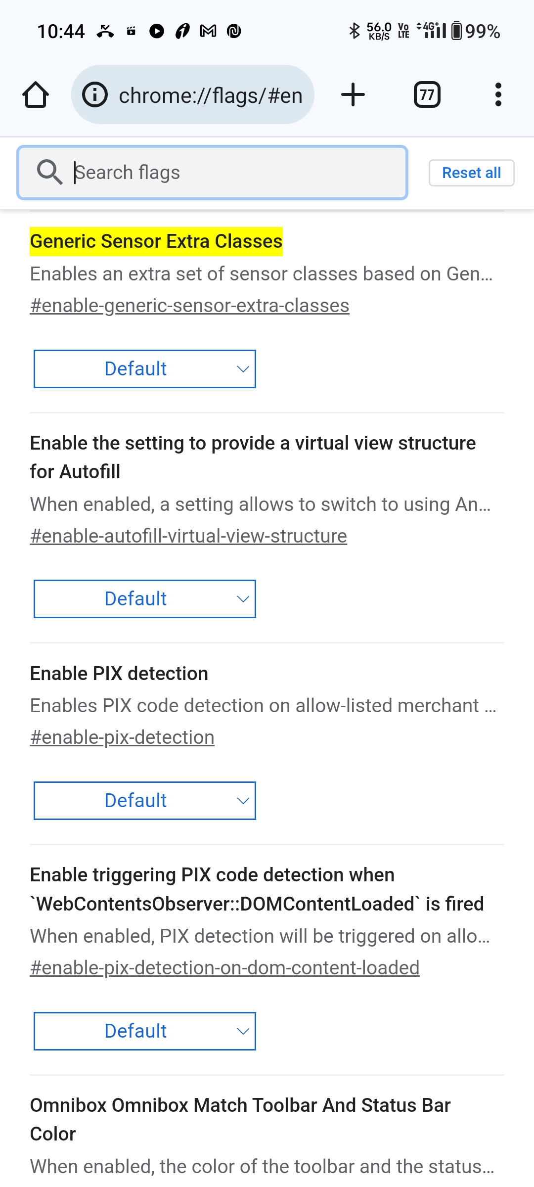Tap the magnifier icon in search flags box

(49, 172)
